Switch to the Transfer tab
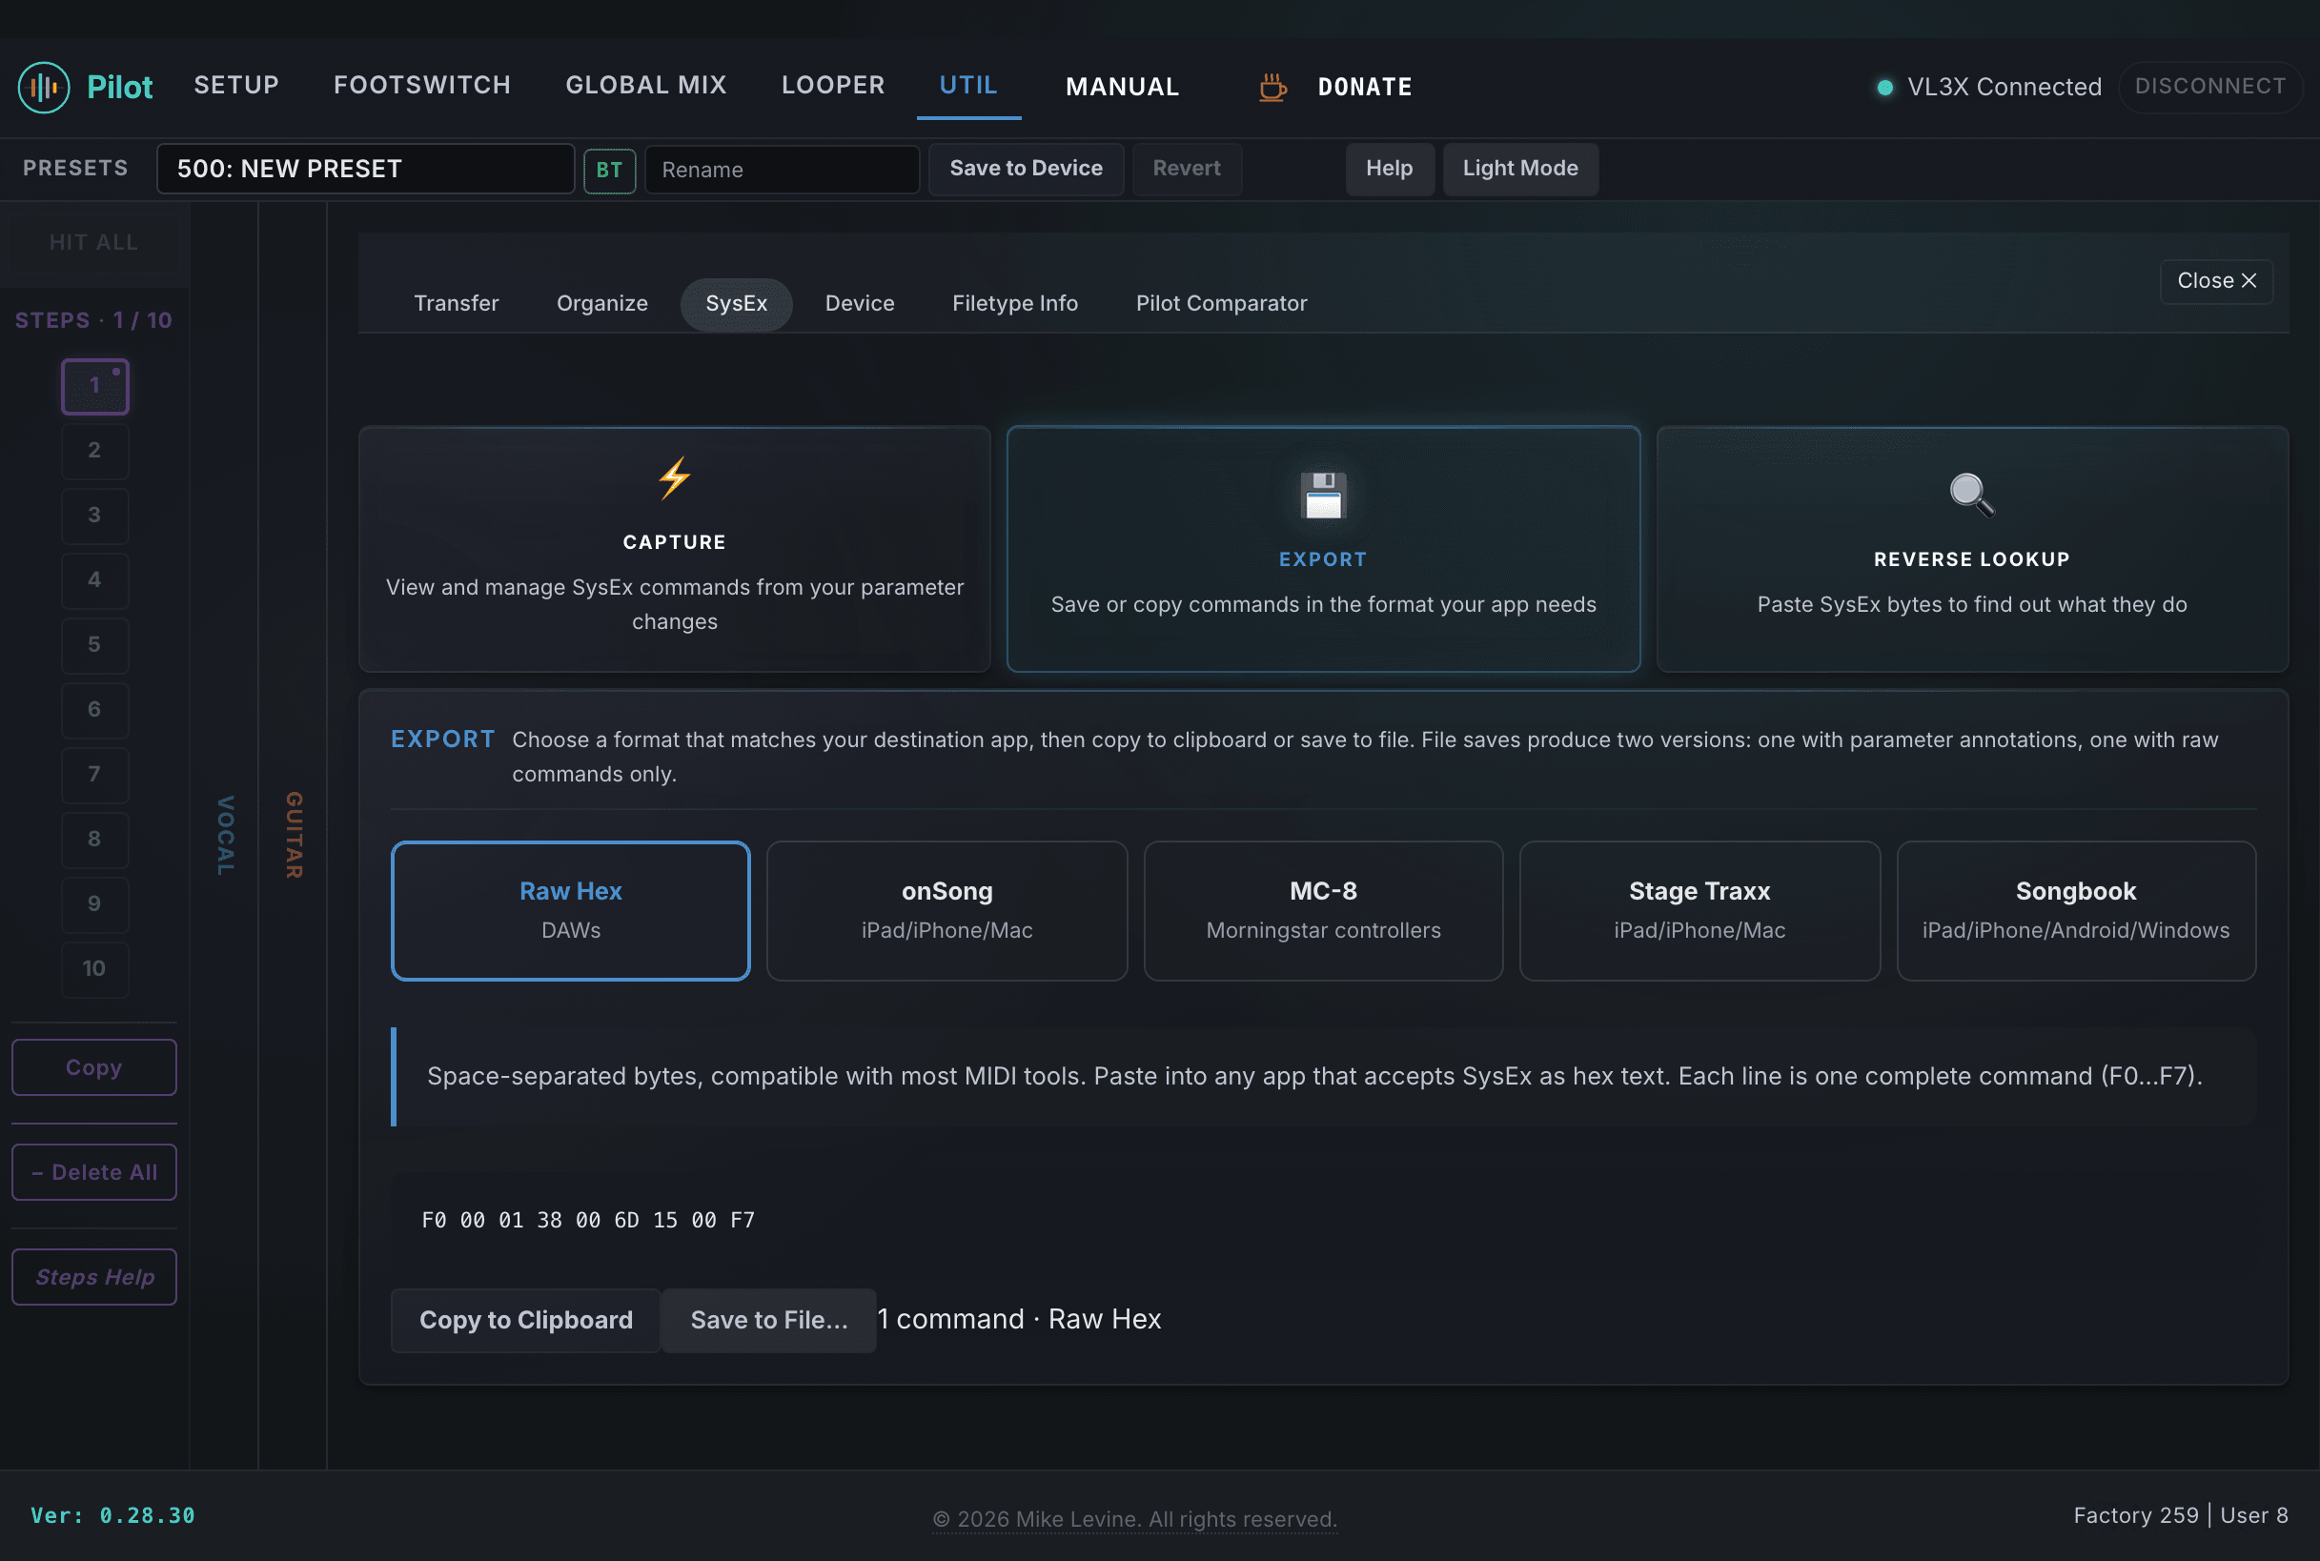The image size is (2320, 1561). tap(456, 304)
